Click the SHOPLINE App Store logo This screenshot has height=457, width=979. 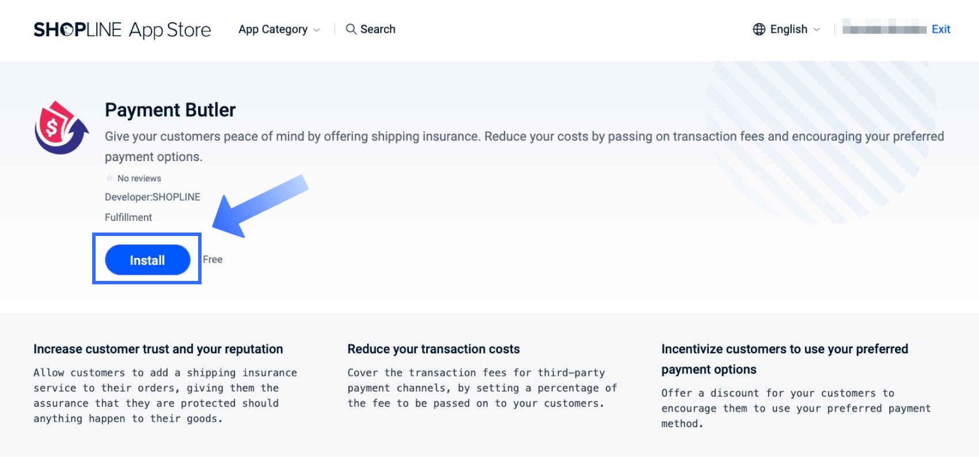pos(122,29)
